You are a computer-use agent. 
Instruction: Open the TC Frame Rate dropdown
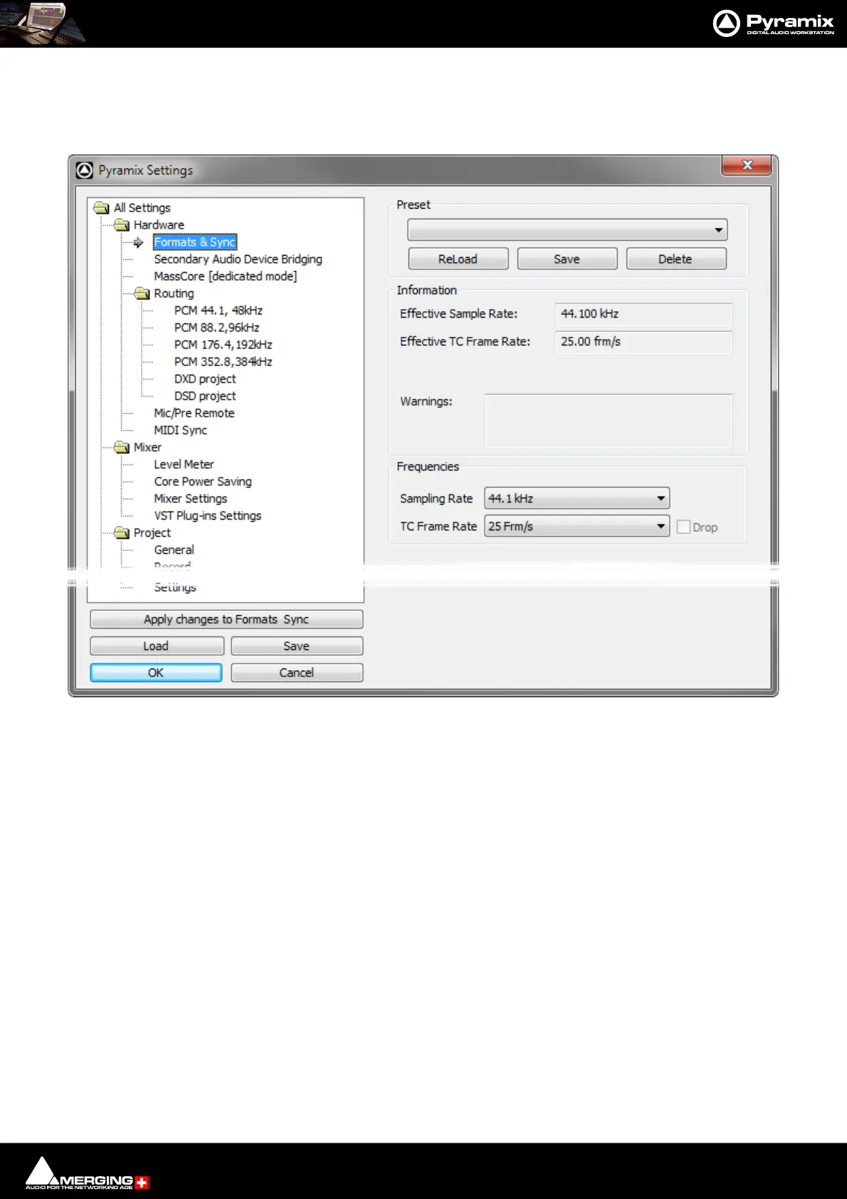pyautogui.click(x=577, y=526)
